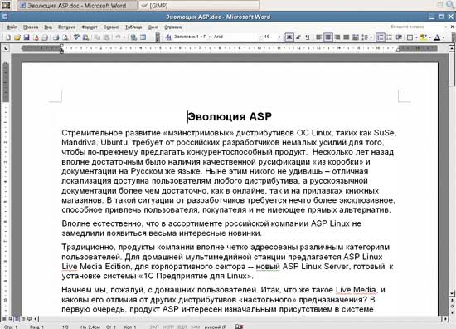
Task: Open a file with the folder icon
Action: click(x=17, y=37)
